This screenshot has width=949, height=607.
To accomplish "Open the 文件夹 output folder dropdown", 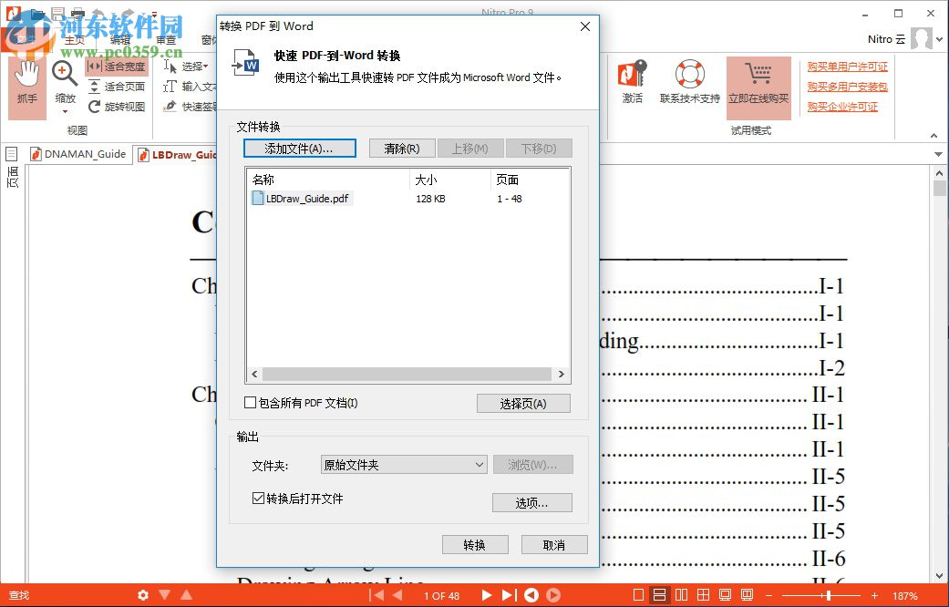I will [404, 465].
